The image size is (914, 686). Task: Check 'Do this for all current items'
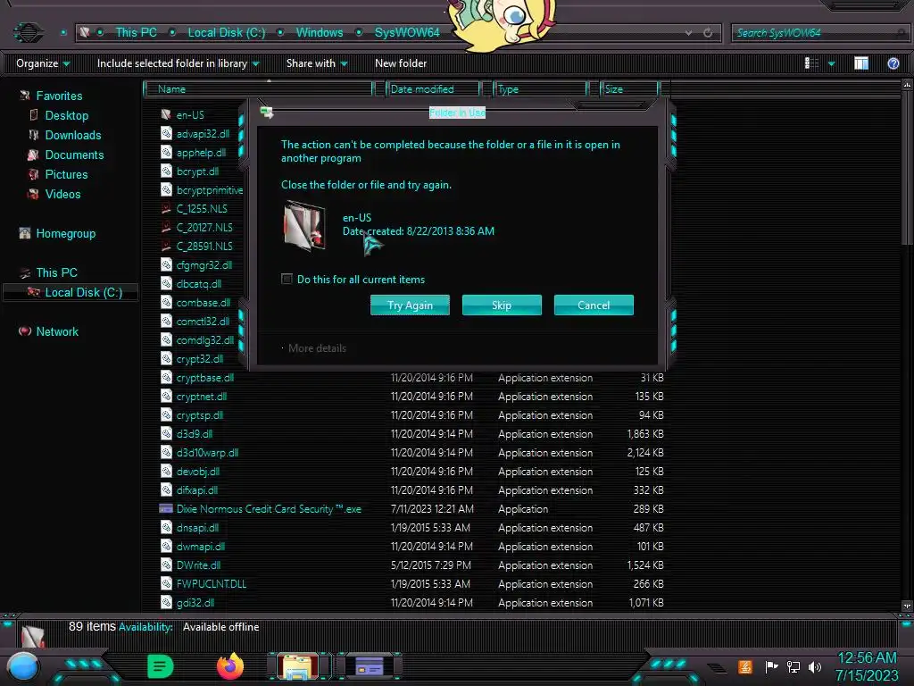(287, 279)
